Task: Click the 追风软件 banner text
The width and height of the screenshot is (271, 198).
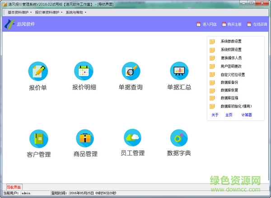Action: coord(26,24)
